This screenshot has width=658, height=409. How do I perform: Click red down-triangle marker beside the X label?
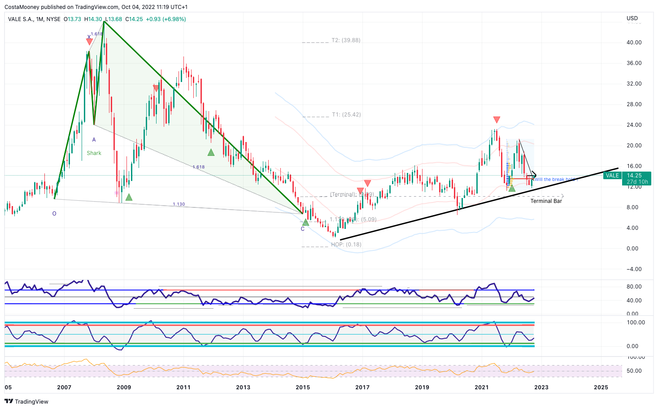(89, 42)
